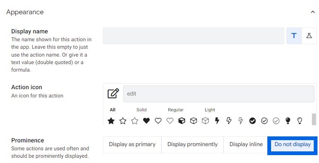This screenshot has width=319, height=163.
Task: Filter icons by Solid style
Action: [x=142, y=110]
